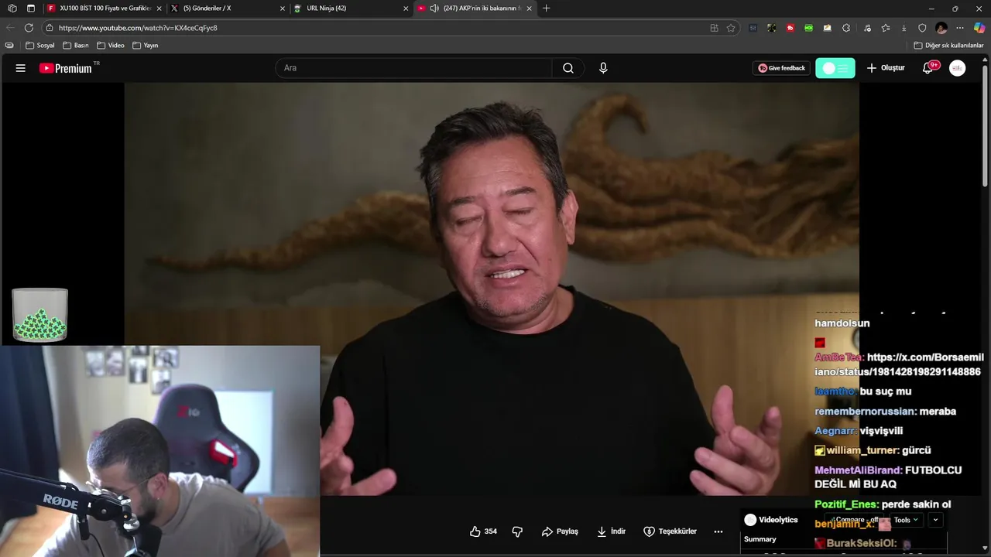Collapse the Videolytics panel chevron
991x557 pixels.
[x=935, y=520]
